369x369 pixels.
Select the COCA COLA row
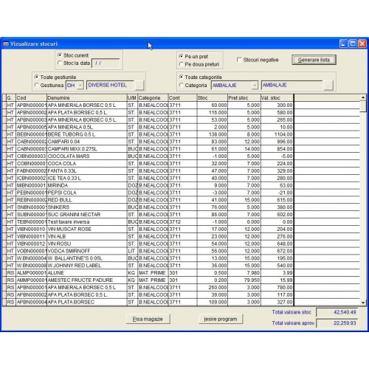point(181,164)
